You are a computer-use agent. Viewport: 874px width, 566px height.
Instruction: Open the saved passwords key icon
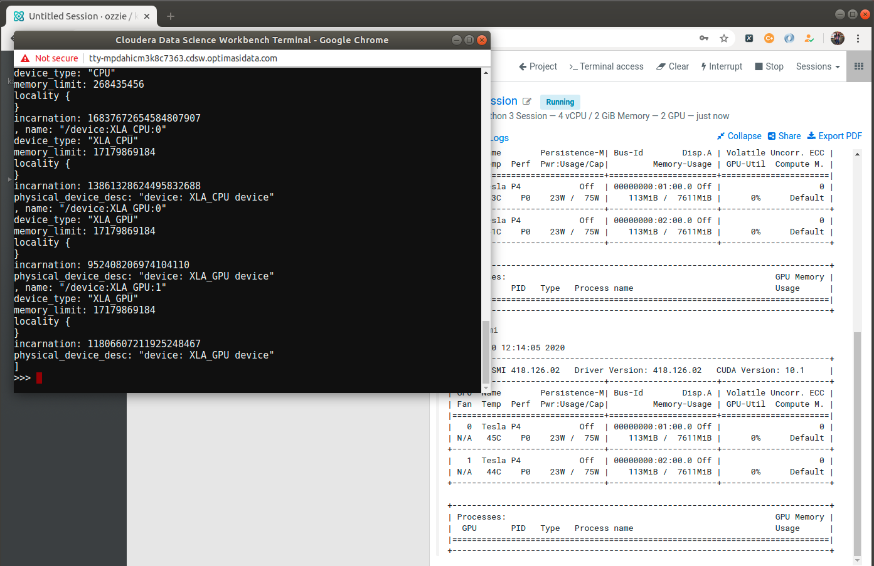(x=704, y=38)
